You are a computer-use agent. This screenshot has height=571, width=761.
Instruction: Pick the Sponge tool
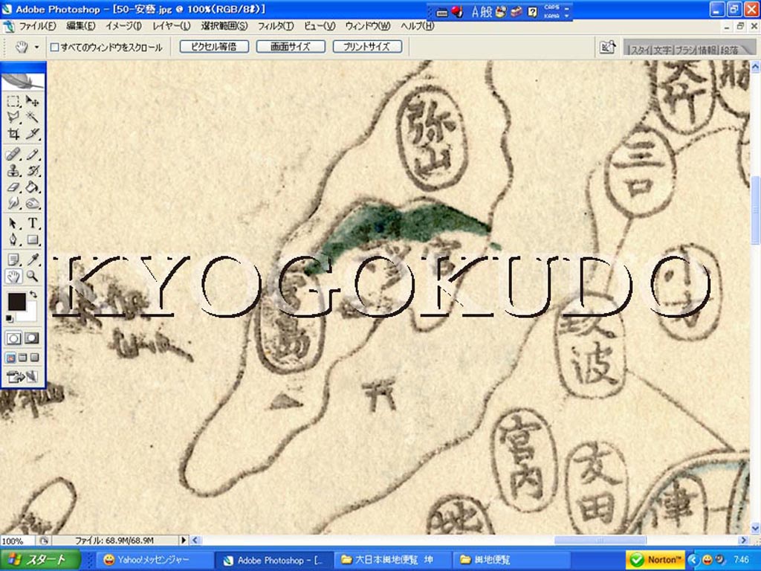(x=32, y=203)
